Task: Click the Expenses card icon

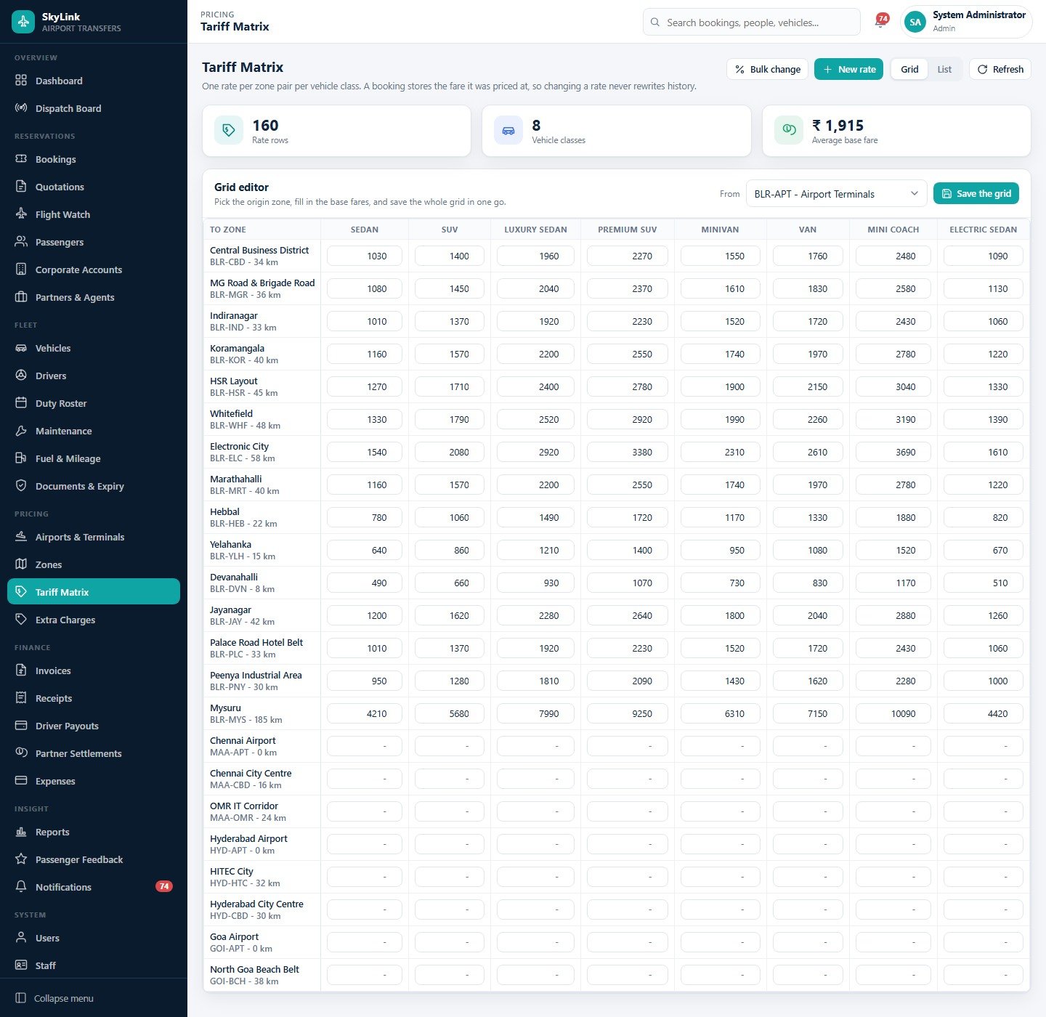Action: (x=21, y=781)
